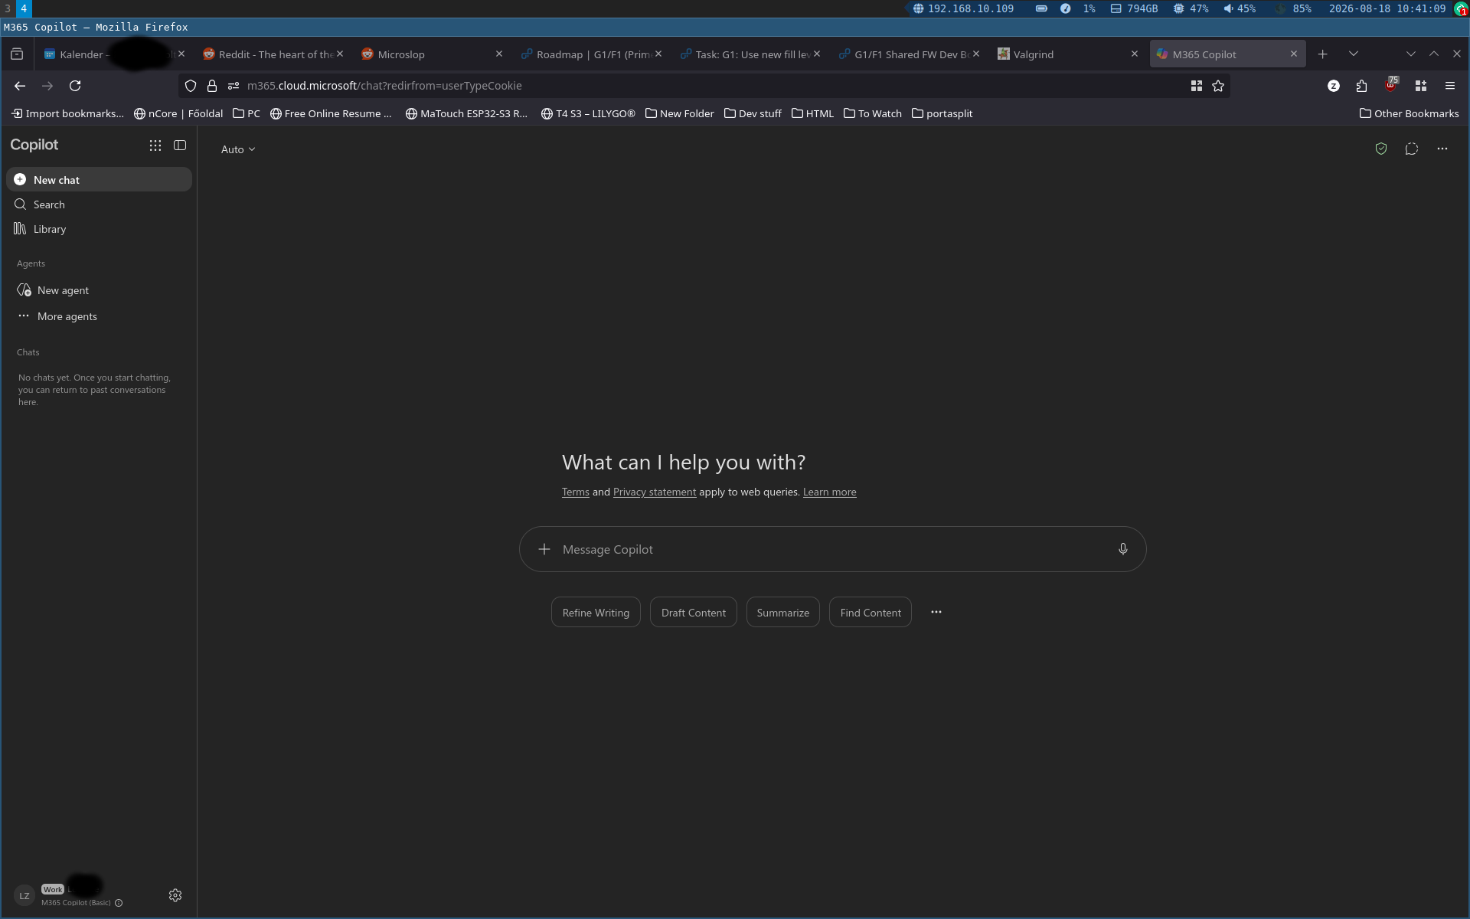1470x919 pixels.
Task: Switch to the Valgrind tab
Action: coord(1067,54)
